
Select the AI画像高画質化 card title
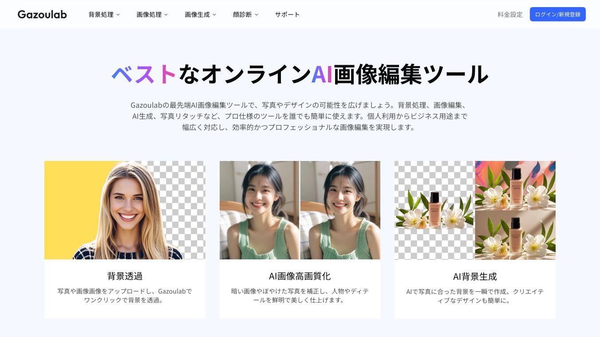tap(300, 276)
